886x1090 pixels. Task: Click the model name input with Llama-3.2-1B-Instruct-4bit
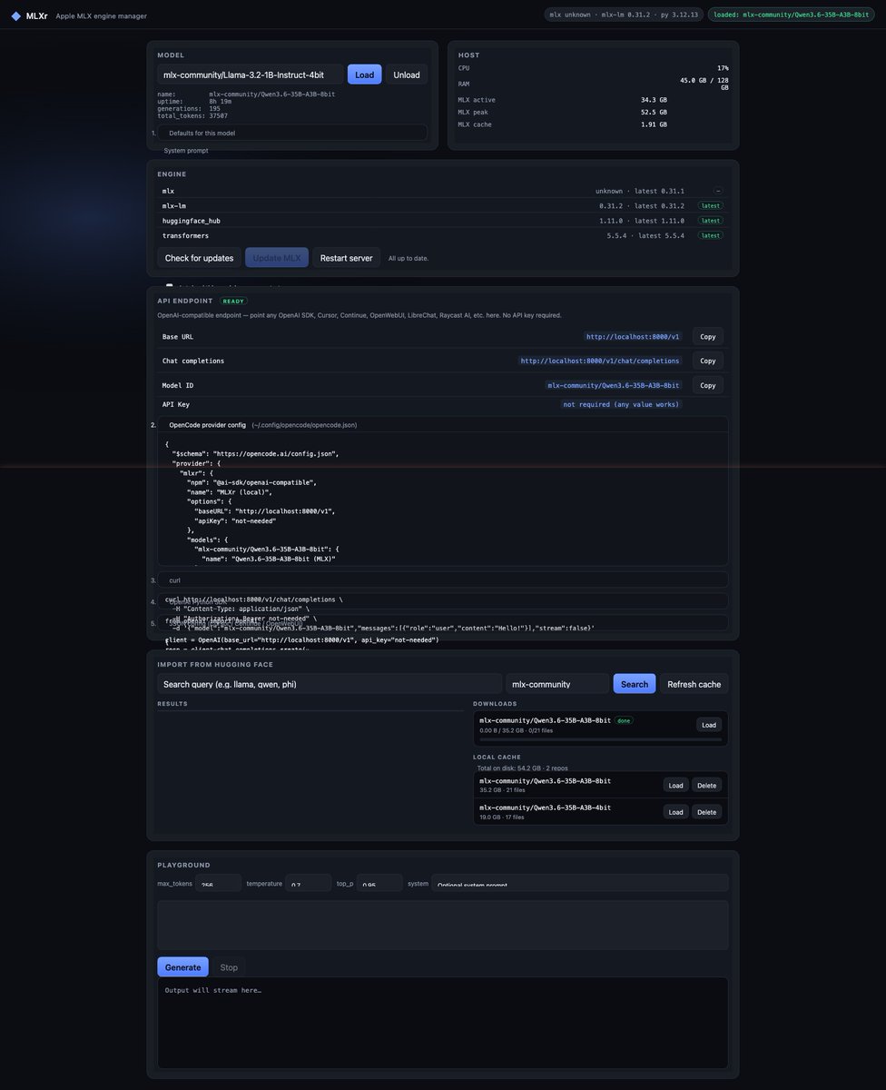click(251, 74)
